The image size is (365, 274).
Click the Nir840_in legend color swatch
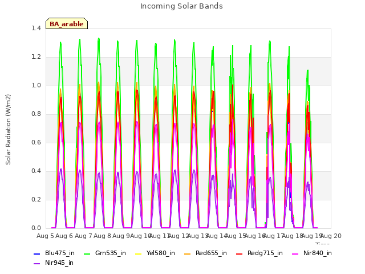[295, 253]
